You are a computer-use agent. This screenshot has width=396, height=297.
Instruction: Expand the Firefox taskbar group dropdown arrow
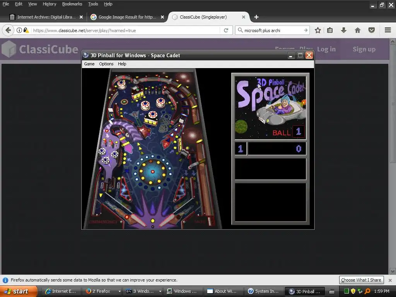[x=119, y=292]
